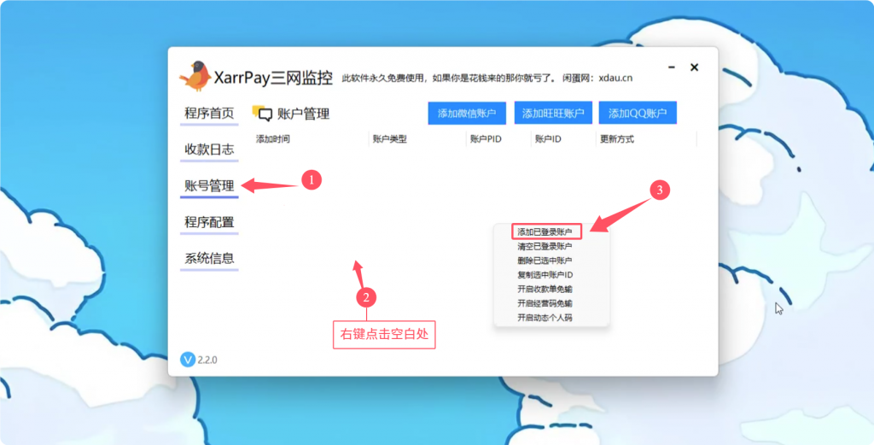Select 复制选中账户ID menu item

(545, 275)
